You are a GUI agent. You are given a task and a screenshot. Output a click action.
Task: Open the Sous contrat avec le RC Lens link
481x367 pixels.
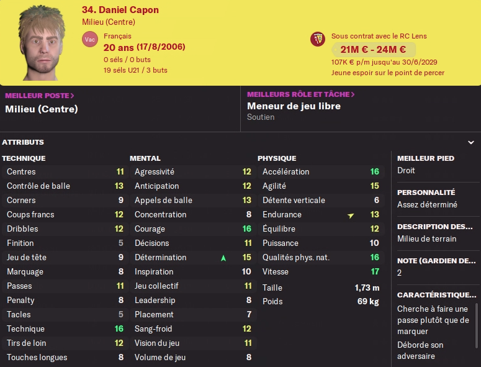point(379,37)
